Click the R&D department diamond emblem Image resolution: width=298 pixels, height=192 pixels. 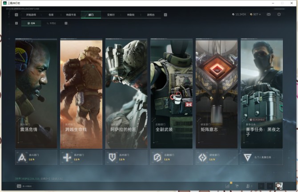tap(202, 157)
